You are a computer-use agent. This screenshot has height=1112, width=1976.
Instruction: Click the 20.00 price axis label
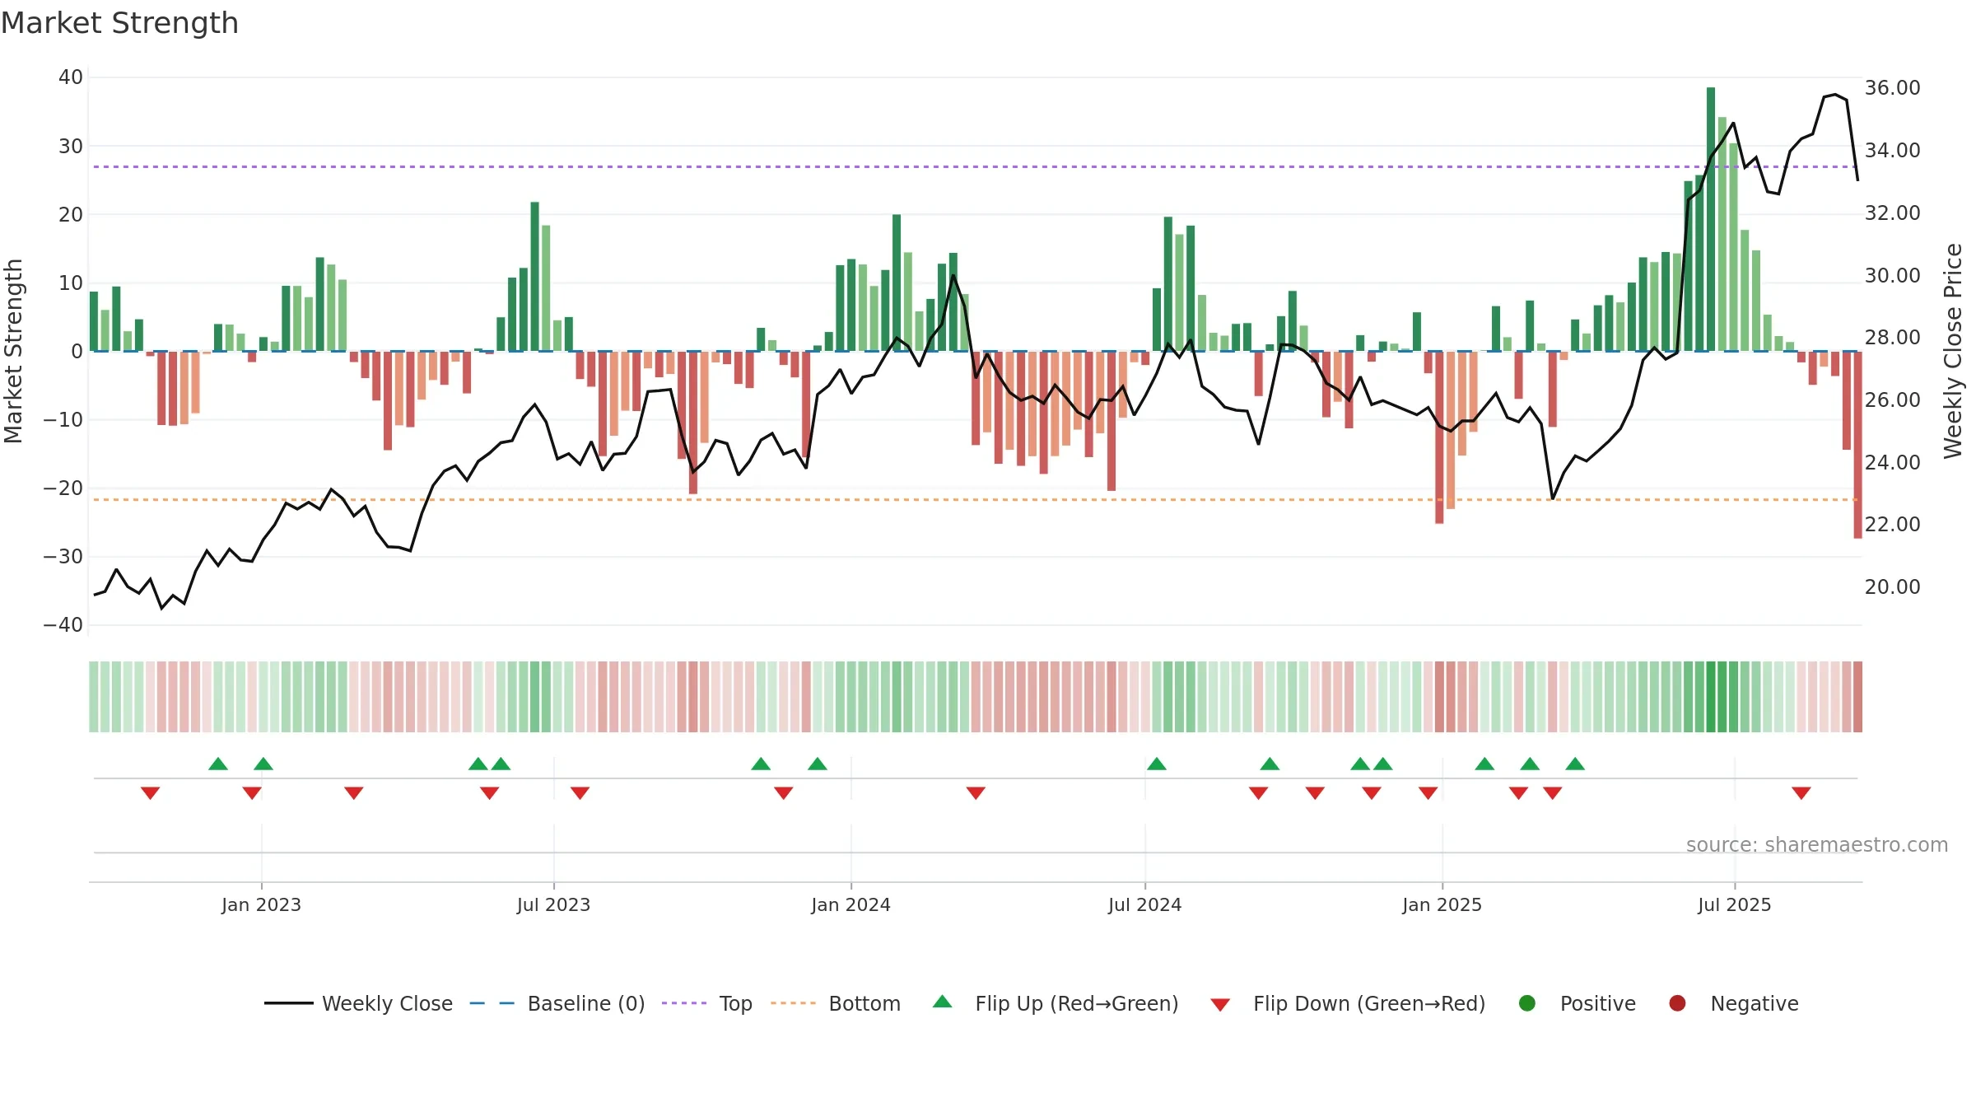coord(1892,587)
